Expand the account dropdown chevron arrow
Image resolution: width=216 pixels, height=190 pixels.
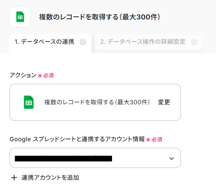coord(171,158)
